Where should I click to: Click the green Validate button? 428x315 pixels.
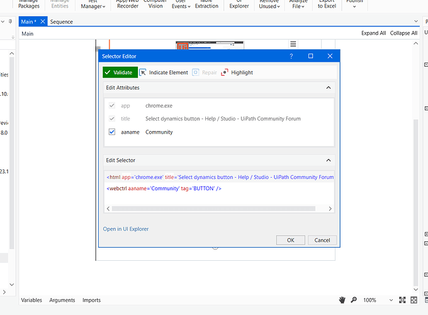[x=120, y=72]
